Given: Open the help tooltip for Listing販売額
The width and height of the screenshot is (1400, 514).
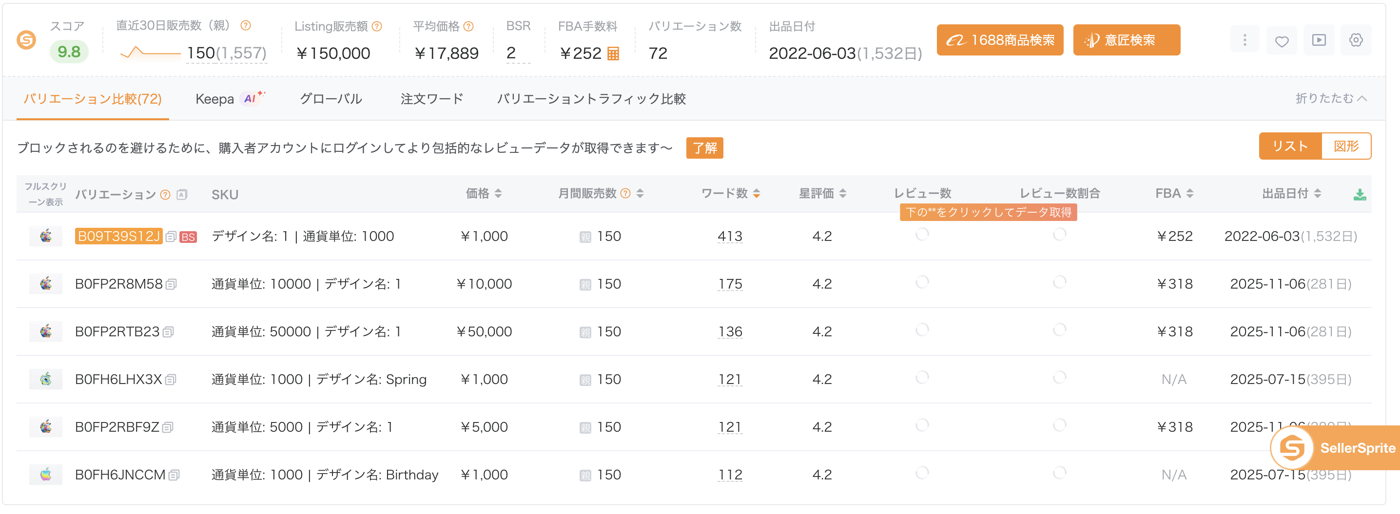Looking at the screenshot, I should 377,26.
